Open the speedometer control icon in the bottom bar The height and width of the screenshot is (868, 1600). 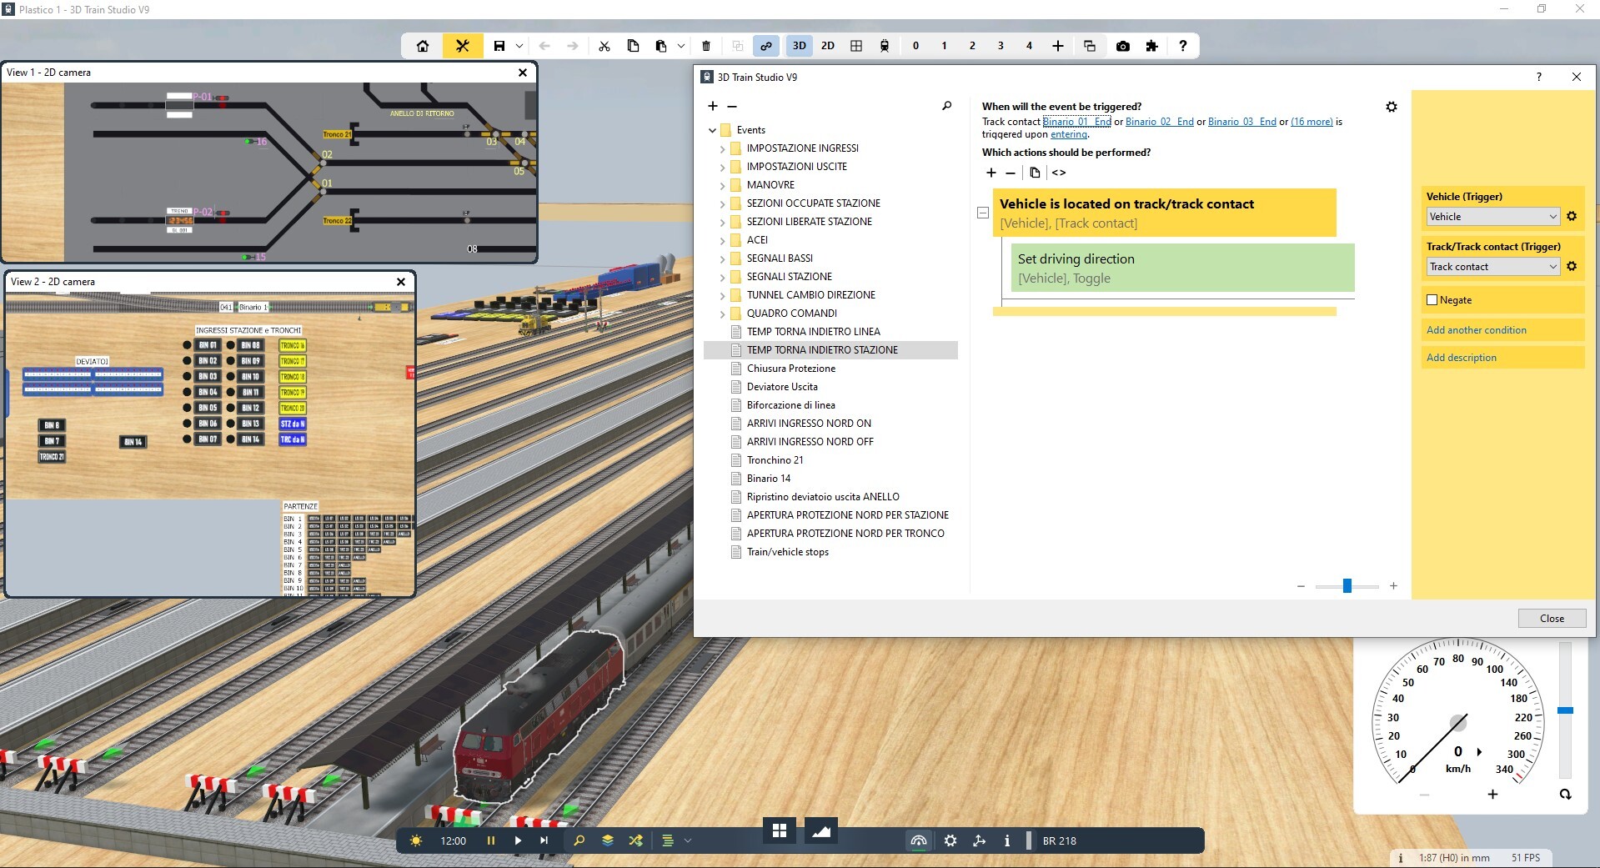coord(918,840)
